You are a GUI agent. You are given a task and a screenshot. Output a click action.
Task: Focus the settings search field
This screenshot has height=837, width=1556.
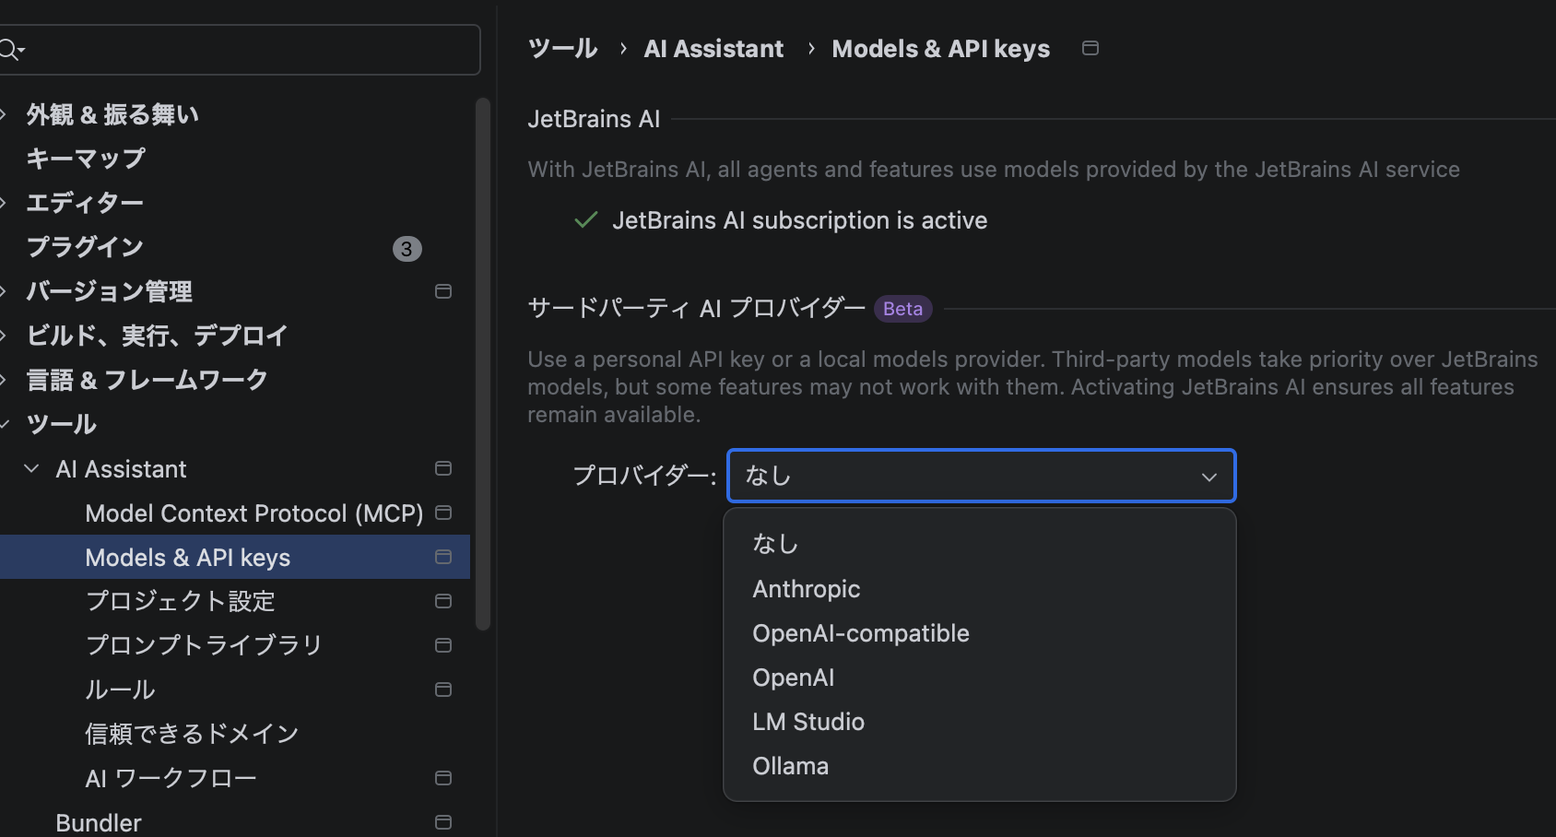point(249,50)
